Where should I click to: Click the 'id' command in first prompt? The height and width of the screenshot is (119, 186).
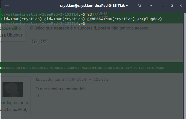(89, 14)
